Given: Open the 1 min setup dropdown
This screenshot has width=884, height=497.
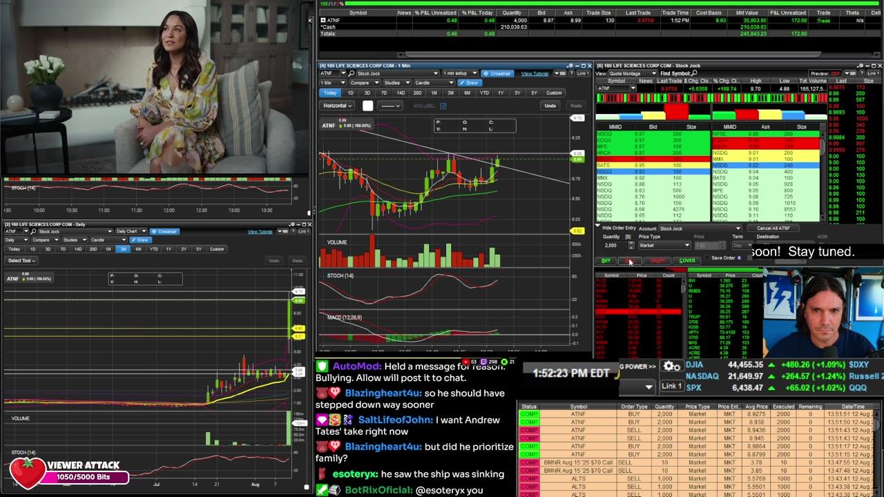Looking at the screenshot, I should point(459,73).
